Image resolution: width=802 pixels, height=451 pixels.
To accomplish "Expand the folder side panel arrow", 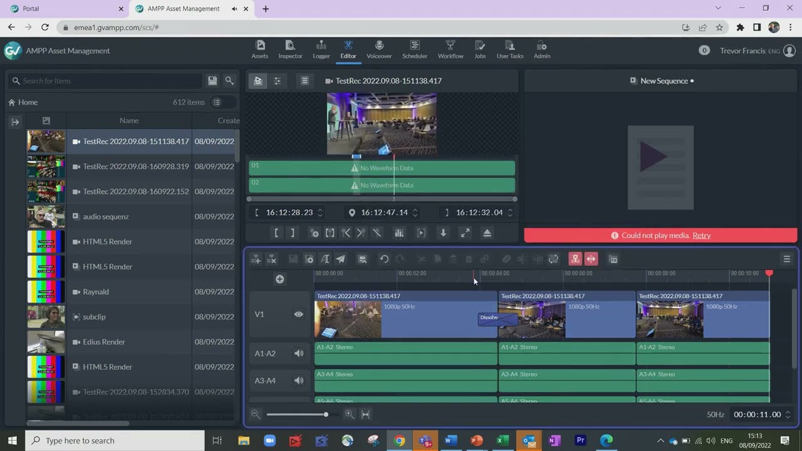I will 15,122.
